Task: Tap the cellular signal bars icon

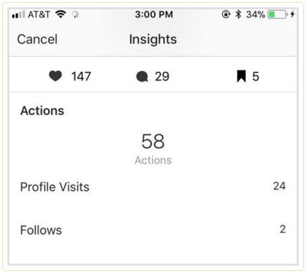Action: pyautogui.click(x=18, y=15)
